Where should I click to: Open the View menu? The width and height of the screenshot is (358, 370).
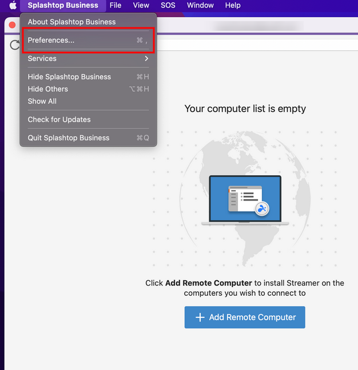pyautogui.click(x=141, y=5)
